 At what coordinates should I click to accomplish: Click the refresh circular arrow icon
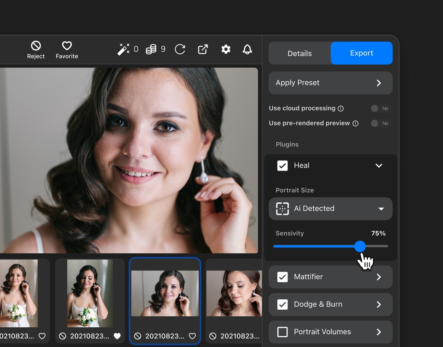tap(180, 50)
